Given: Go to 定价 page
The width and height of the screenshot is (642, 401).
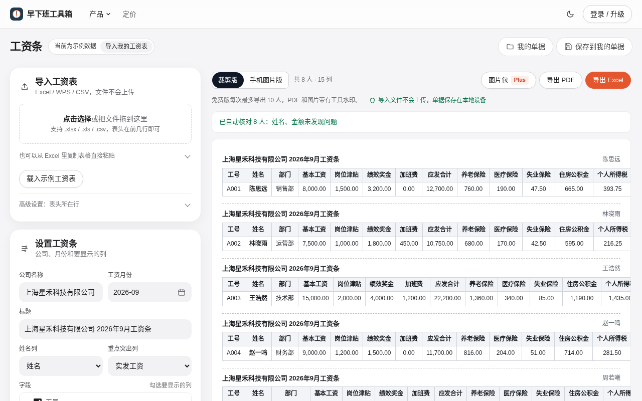Looking at the screenshot, I should (x=129, y=14).
